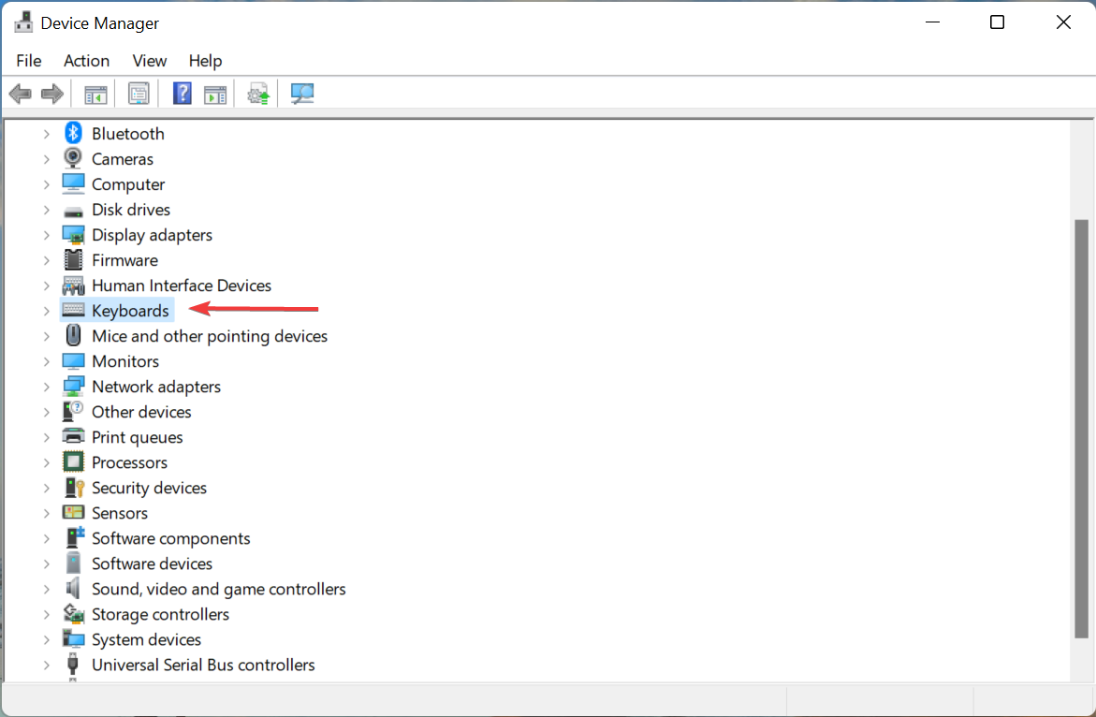
Task: Expand the Network adapters category
Action: (46, 386)
